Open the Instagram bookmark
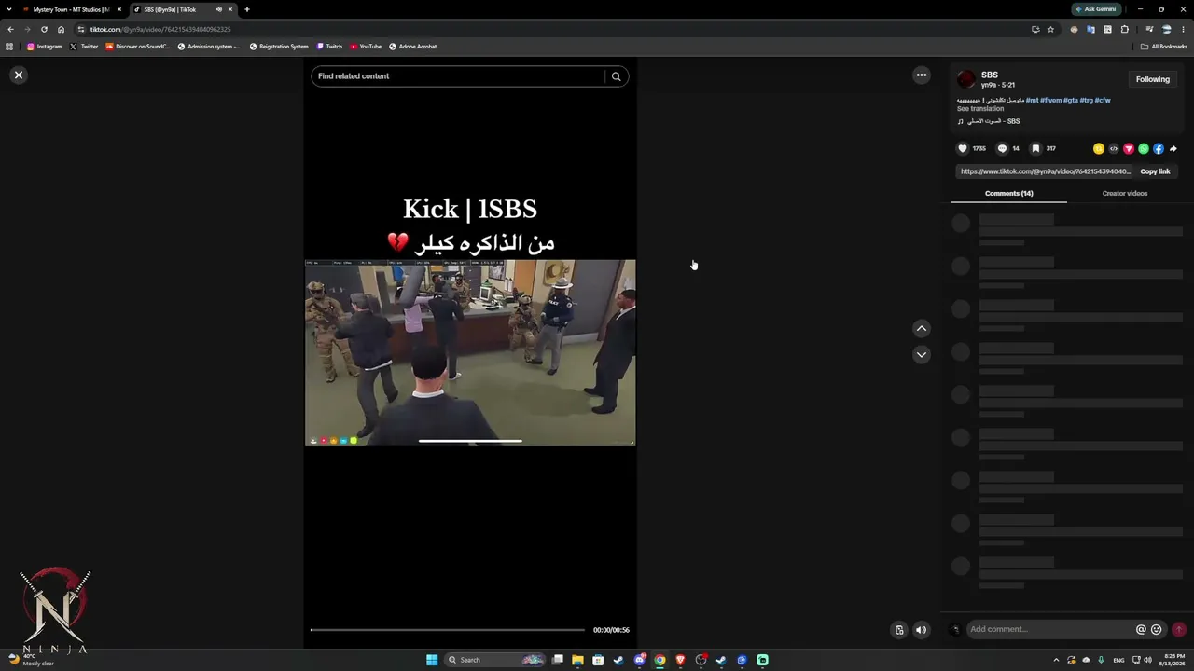 pos(45,47)
